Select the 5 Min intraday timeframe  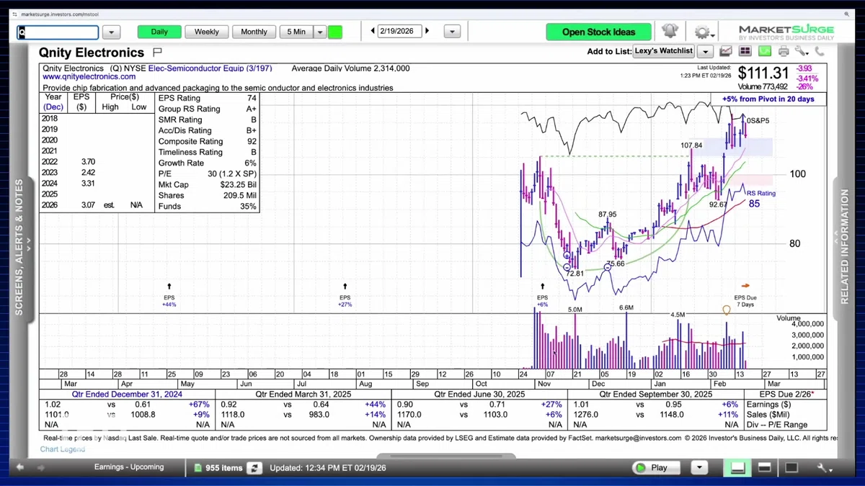pyautogui.click(x=296, y=32)
